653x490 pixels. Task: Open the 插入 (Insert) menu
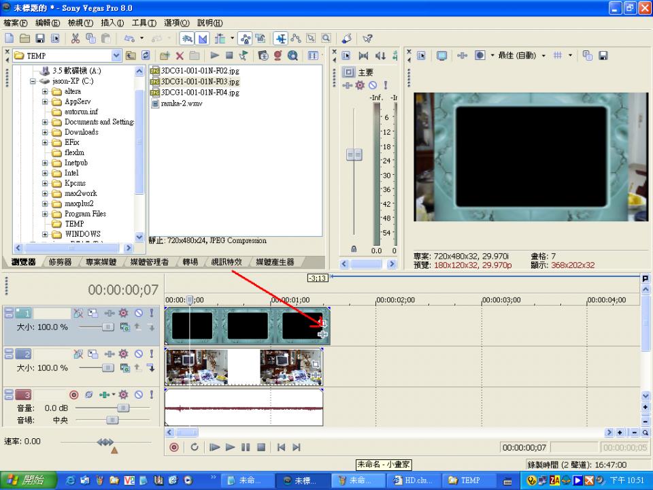[x=112, y=23]
